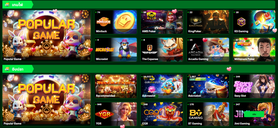Click the YGR red logo
Viewport: 278px width, 128px height.
[105, 114]
